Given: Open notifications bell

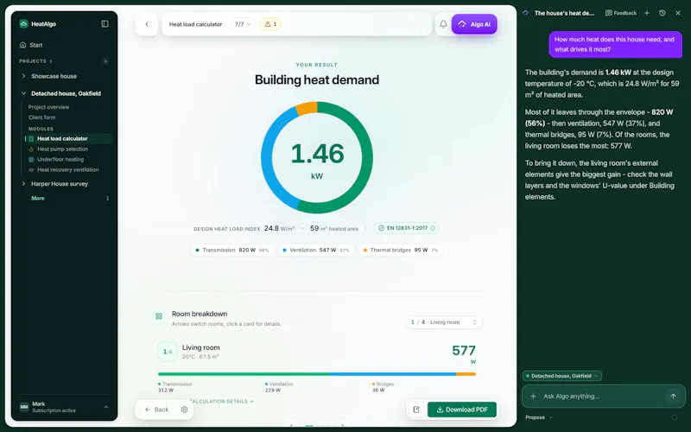Looking at the screenshot, I should point(443,24).
